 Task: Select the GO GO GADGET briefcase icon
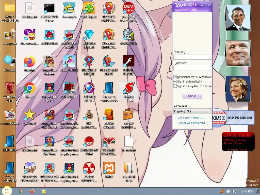pyautogui.click(x=129, y=119)
